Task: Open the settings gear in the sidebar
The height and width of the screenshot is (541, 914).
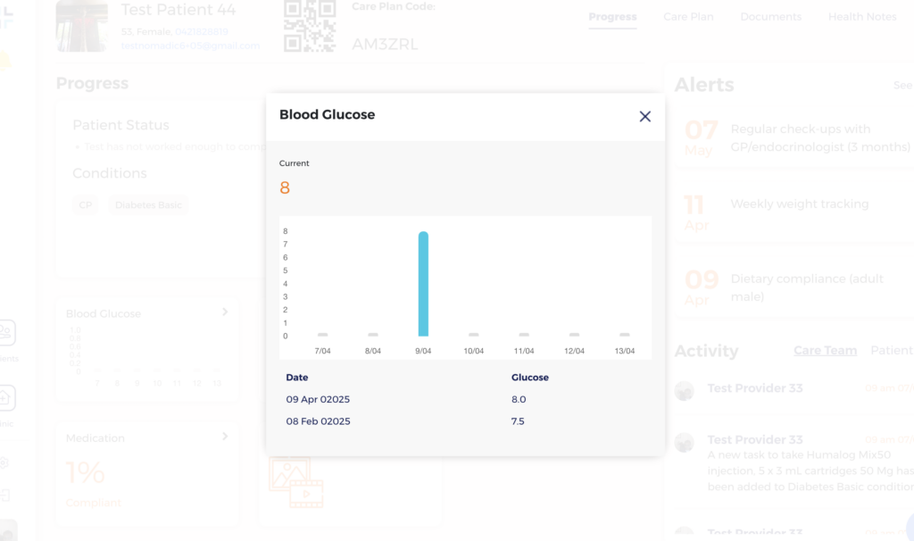Action: tap(4, 462)
